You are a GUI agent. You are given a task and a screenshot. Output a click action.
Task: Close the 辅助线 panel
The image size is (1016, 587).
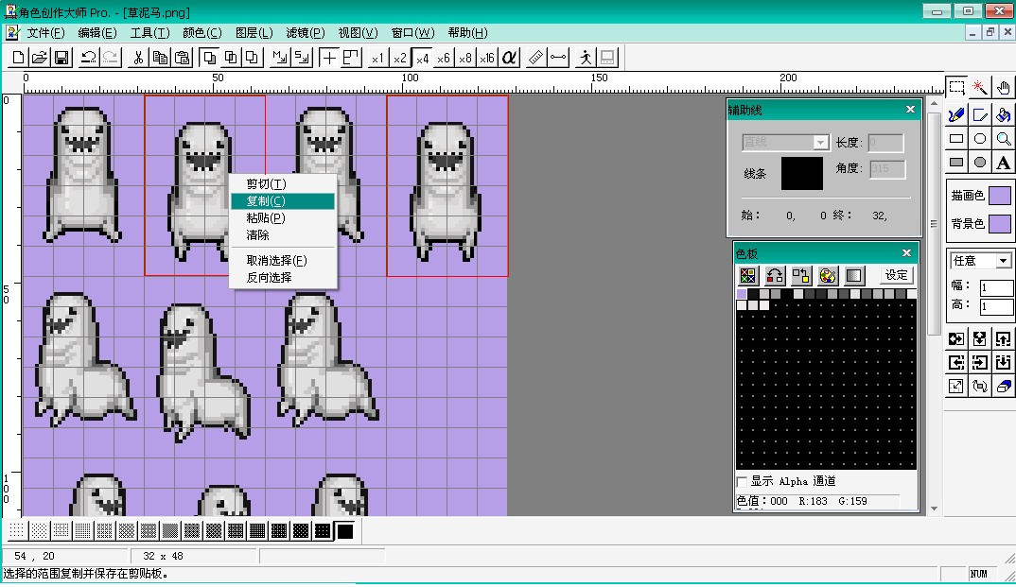pos(910,110)
